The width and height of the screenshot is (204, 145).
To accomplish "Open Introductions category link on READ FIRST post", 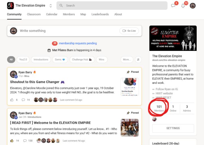I will (35, 117).
